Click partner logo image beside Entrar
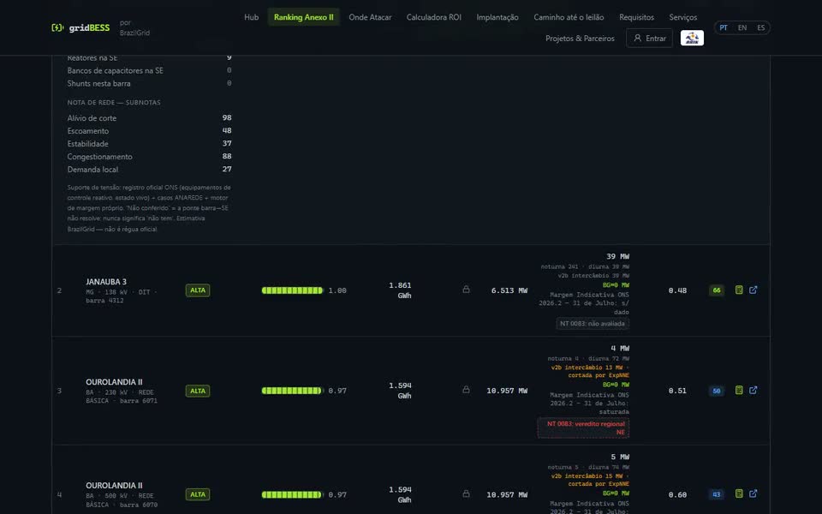 (x=692, y=38)
